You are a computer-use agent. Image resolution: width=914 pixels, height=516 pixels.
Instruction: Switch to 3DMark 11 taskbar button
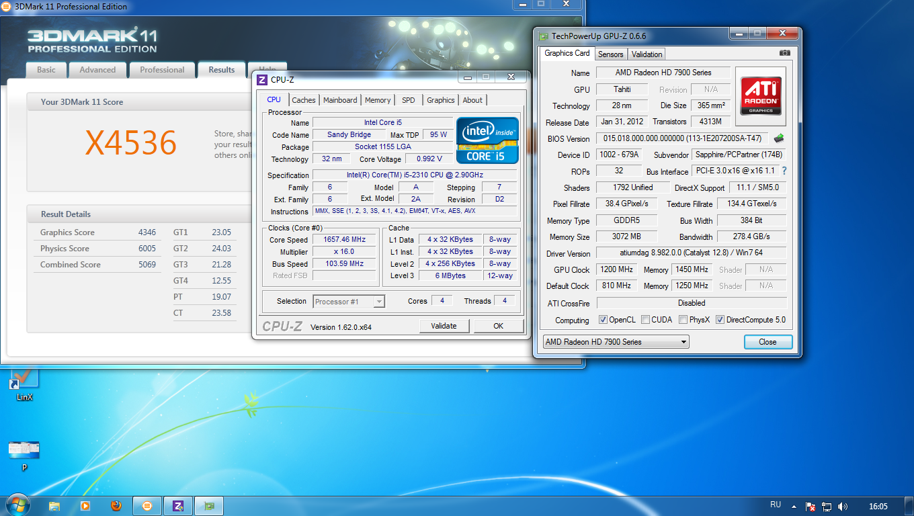(x=147, y=506)
